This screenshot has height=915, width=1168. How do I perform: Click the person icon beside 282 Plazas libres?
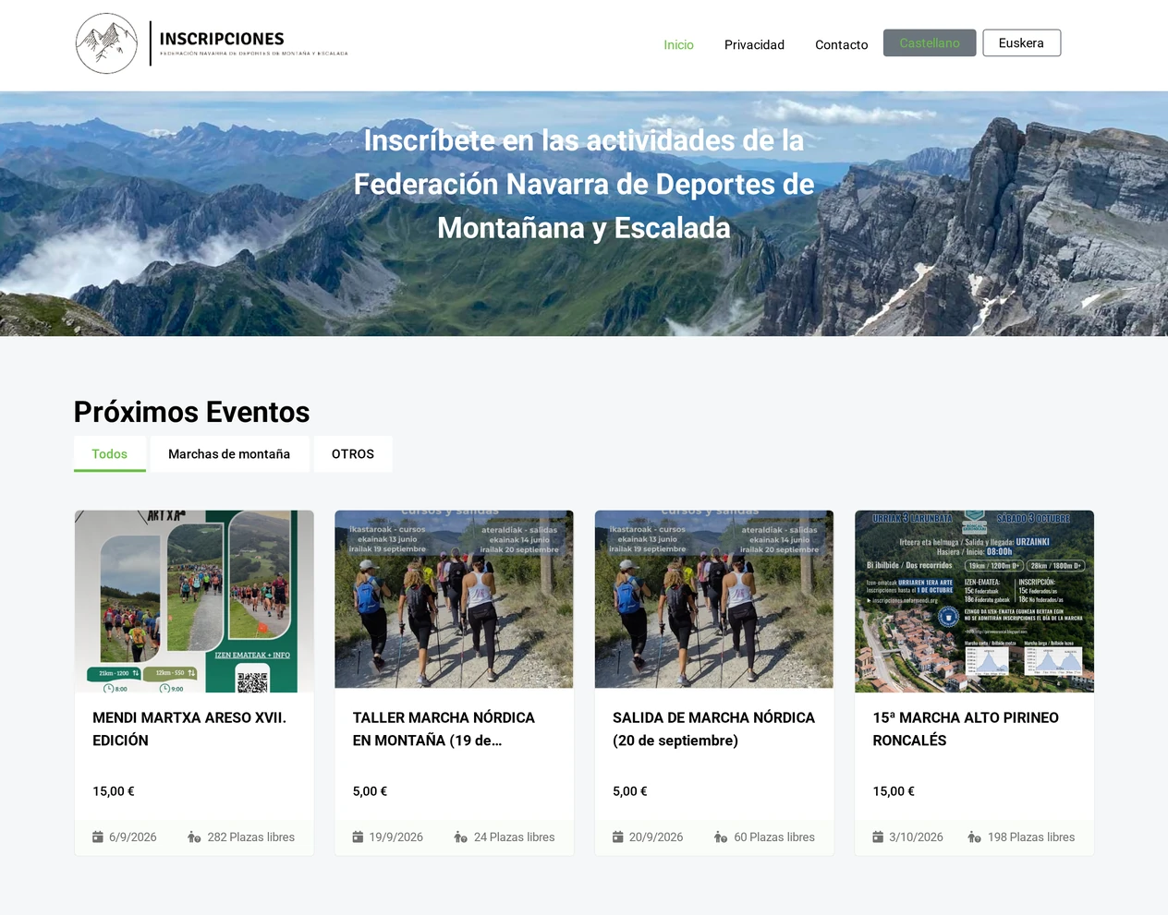(194, 837)
